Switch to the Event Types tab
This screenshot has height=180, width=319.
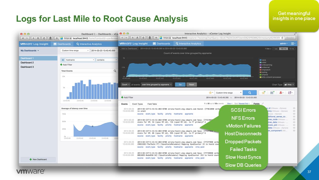pyautogui.click(x=137, y=104)
